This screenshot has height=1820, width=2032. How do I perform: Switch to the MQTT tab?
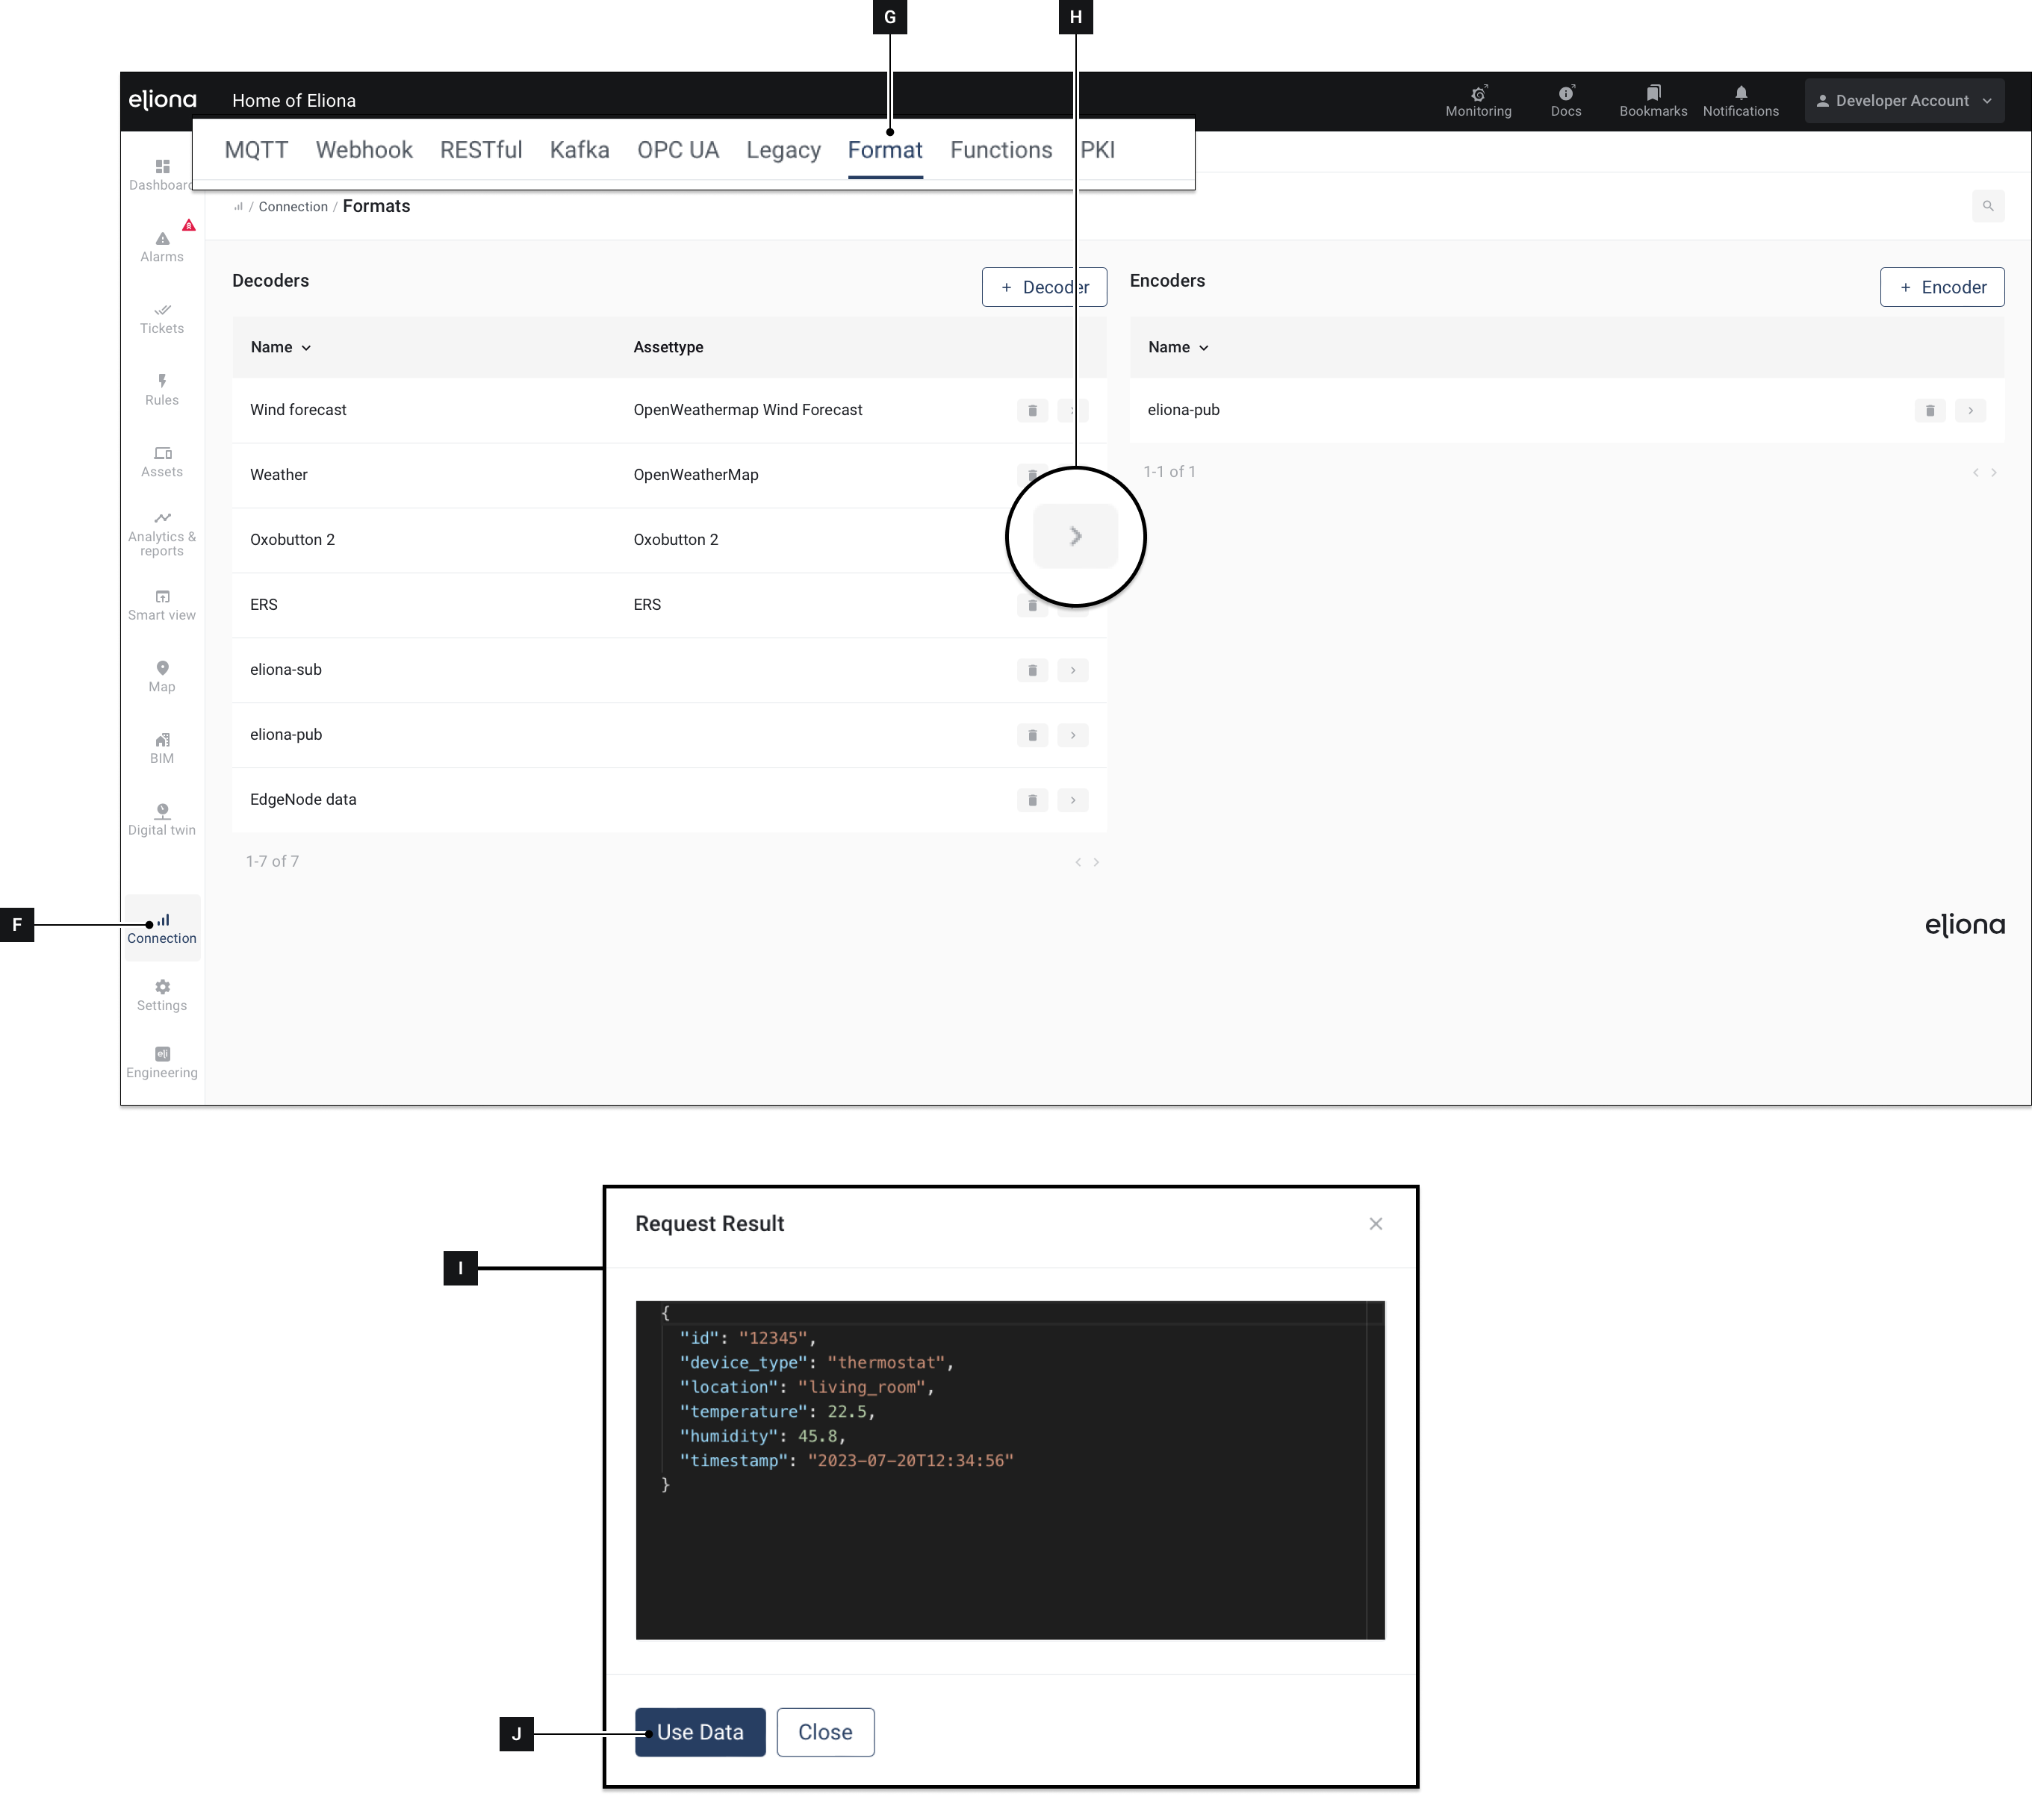(x=256, y=150)
